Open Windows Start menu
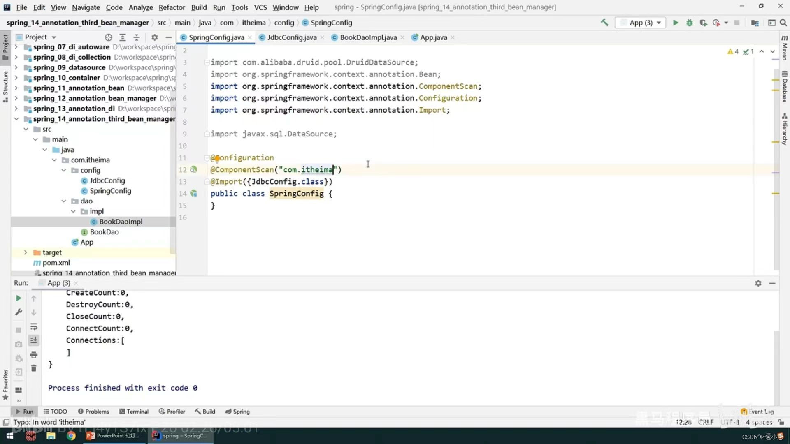Screen dimensions: 790x444 click(x=10, y=436)
